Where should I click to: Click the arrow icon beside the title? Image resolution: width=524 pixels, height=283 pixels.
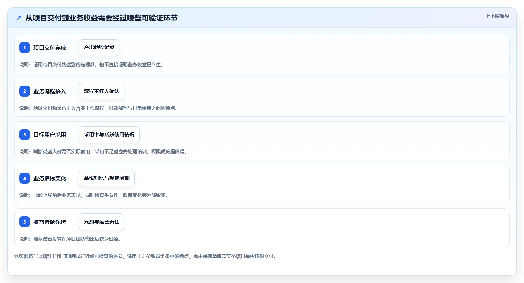19,18
